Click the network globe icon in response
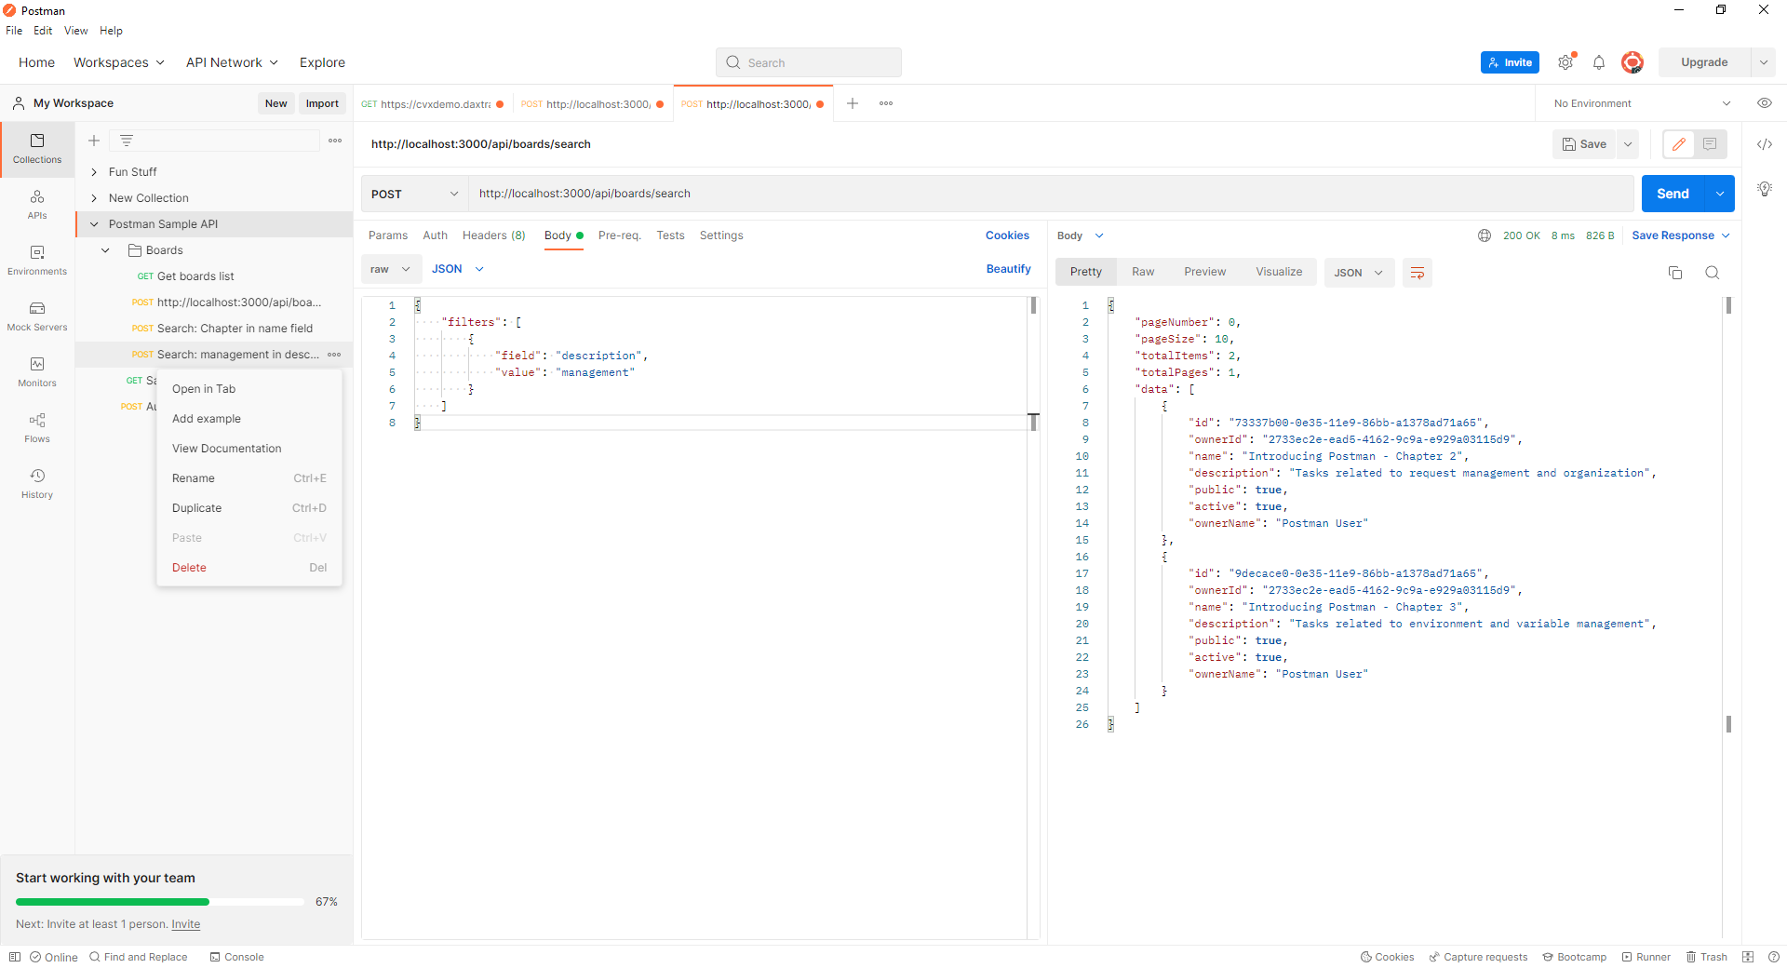Viewport: 1787px width, 968px height. coord(1485,235)
